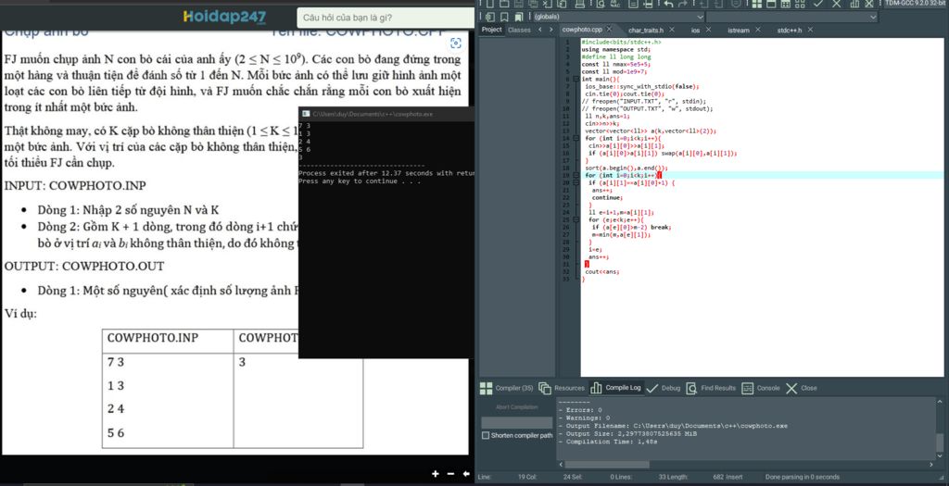Click the Find icon in toolbar
Viewport: 949px width, 486px height.
click(601, 4)
